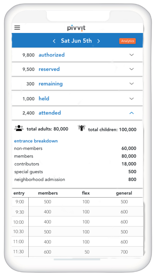Select the authorized row label

(x=52, y=55)
